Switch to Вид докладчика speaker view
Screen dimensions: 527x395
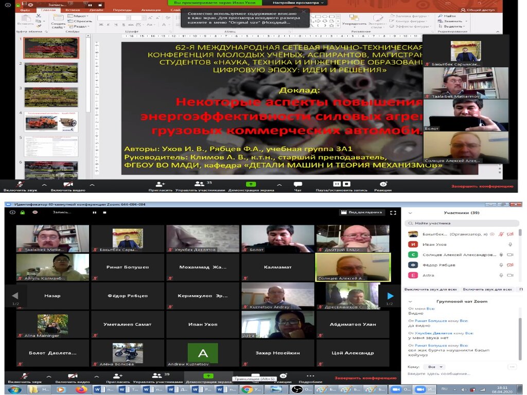click(361, 212)
